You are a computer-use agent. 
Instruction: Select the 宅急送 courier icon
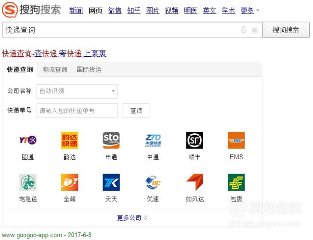28,182
